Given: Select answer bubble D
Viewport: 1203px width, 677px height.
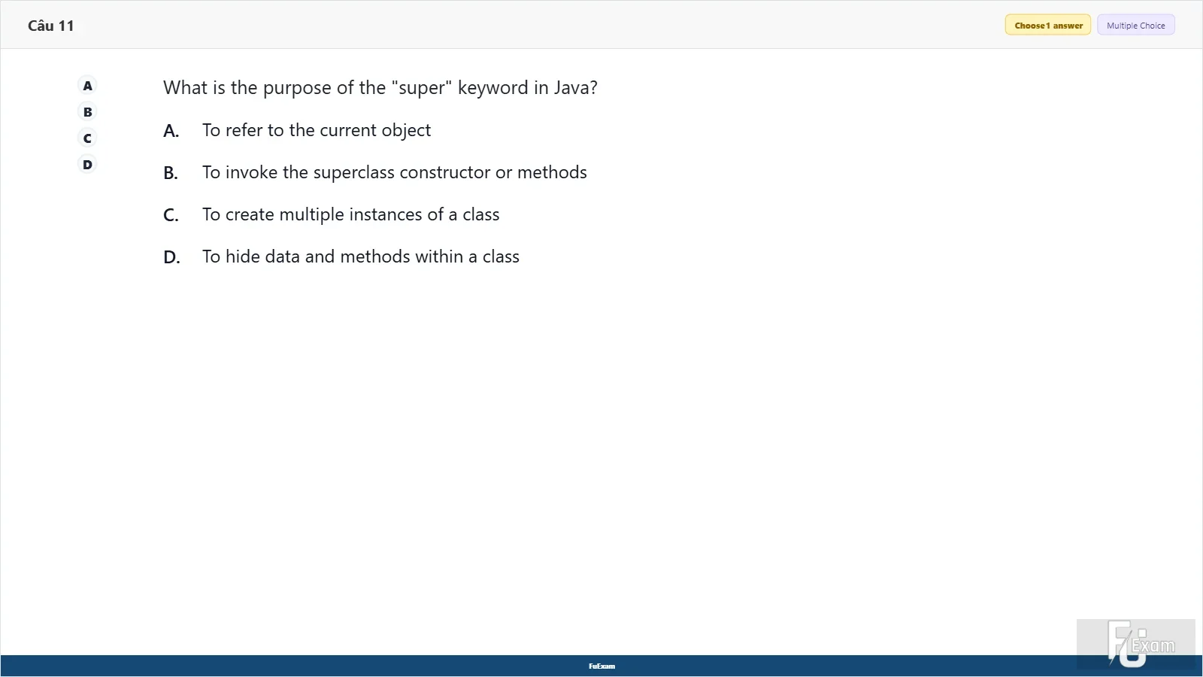Looking at the screenshot, I should [88, 165].
